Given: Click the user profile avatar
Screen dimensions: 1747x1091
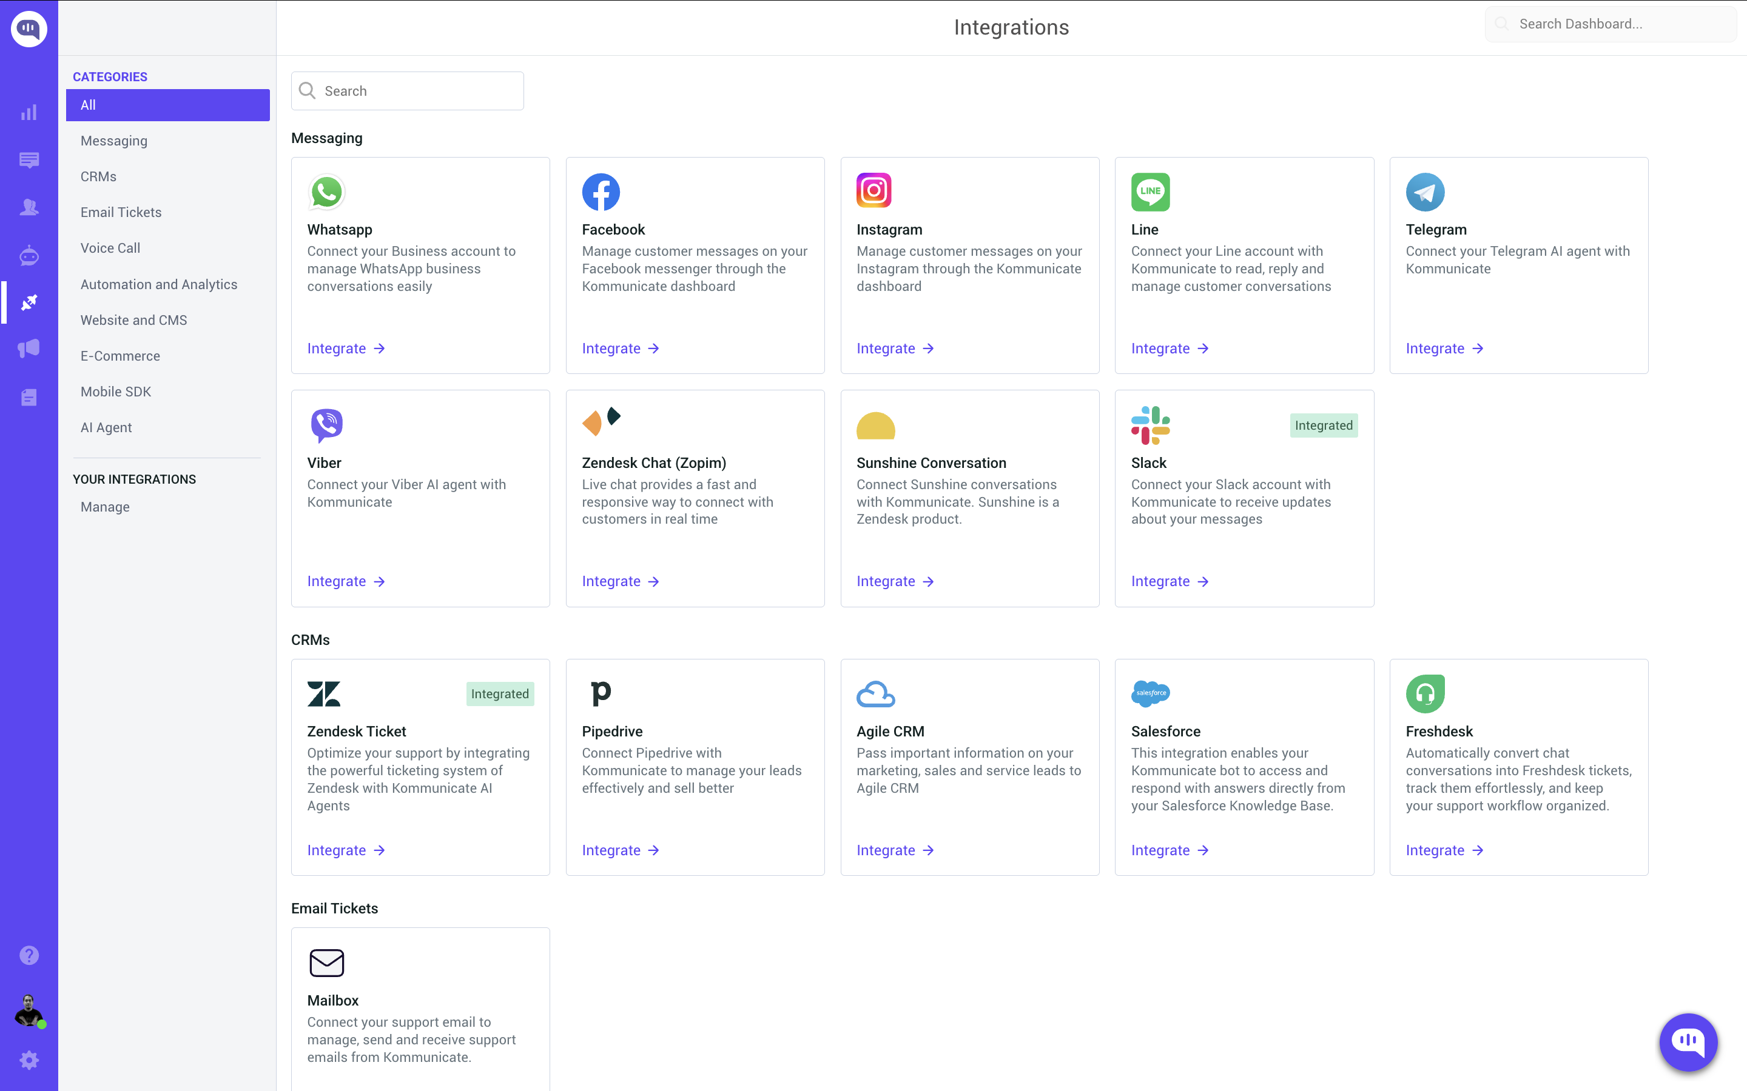Looking at the screenshot, I should click(29, 1010).
